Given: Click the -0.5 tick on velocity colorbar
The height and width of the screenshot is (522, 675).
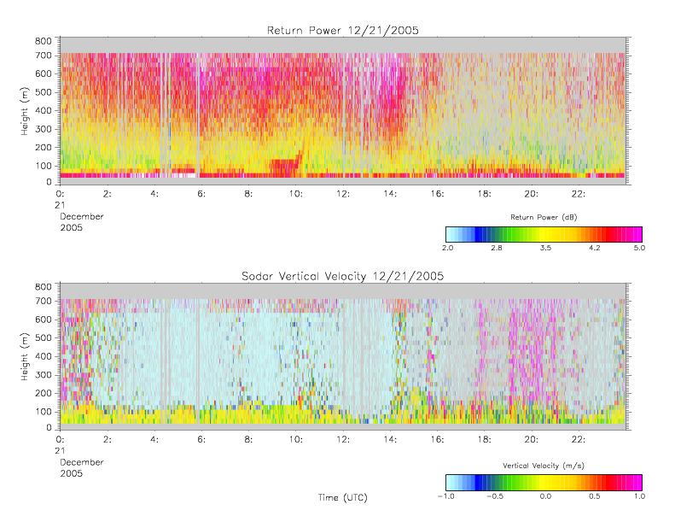Looking at the screenshot, I should 495,496.
